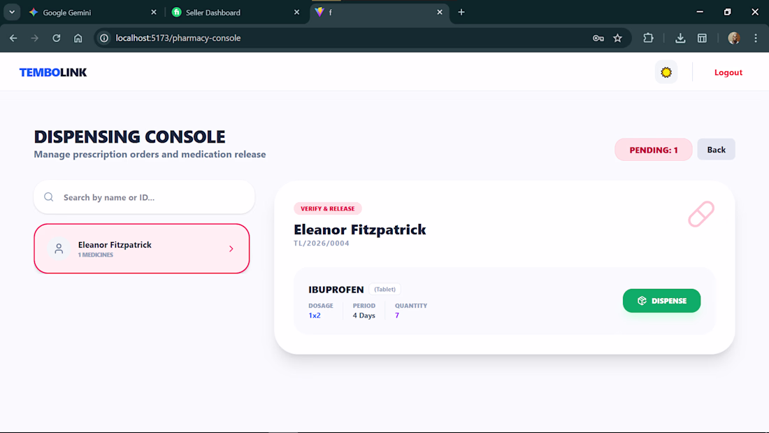Open the browser downloads icon

click(x=680, y=38)
